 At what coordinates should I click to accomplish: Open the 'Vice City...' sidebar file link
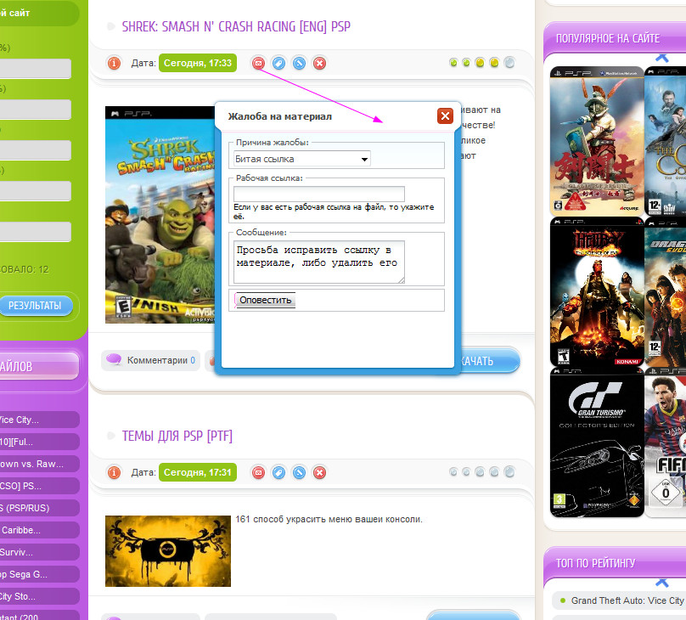(38, 420)
